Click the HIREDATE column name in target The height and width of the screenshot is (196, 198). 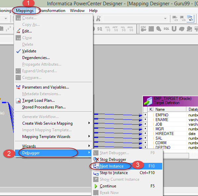pos(165,134)
